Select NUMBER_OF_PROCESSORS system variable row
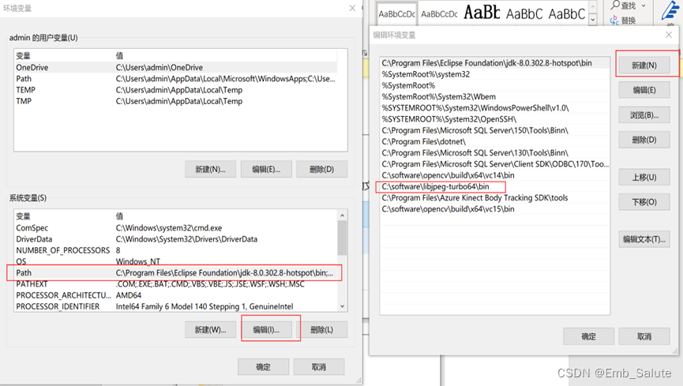Screen dimensions: 683x386 click(x=176, y=250)
